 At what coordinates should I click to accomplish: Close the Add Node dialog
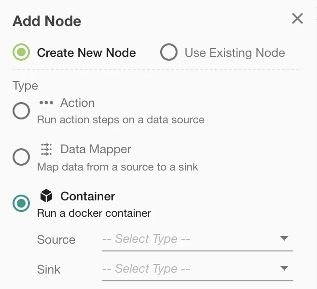[x=297, y=19]
